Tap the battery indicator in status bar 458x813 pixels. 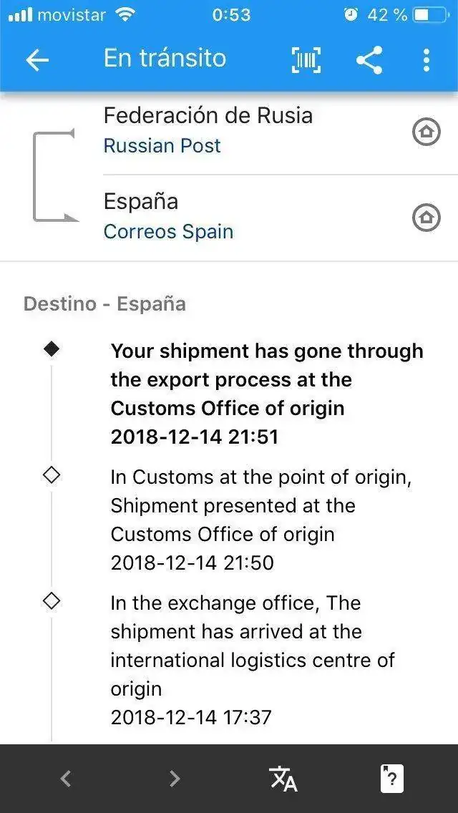[430, 15]
